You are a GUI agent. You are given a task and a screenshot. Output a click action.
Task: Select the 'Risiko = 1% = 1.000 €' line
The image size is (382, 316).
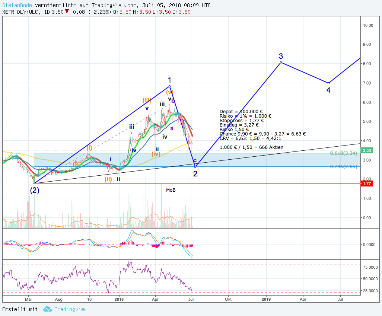[245, 116]
